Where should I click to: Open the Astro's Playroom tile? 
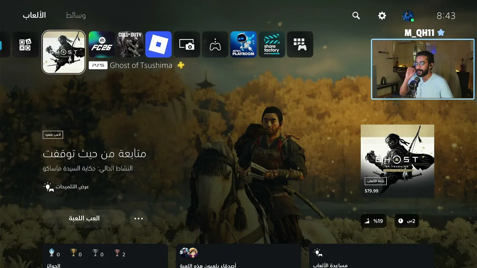pyautogui.click(x=243, y=45)
